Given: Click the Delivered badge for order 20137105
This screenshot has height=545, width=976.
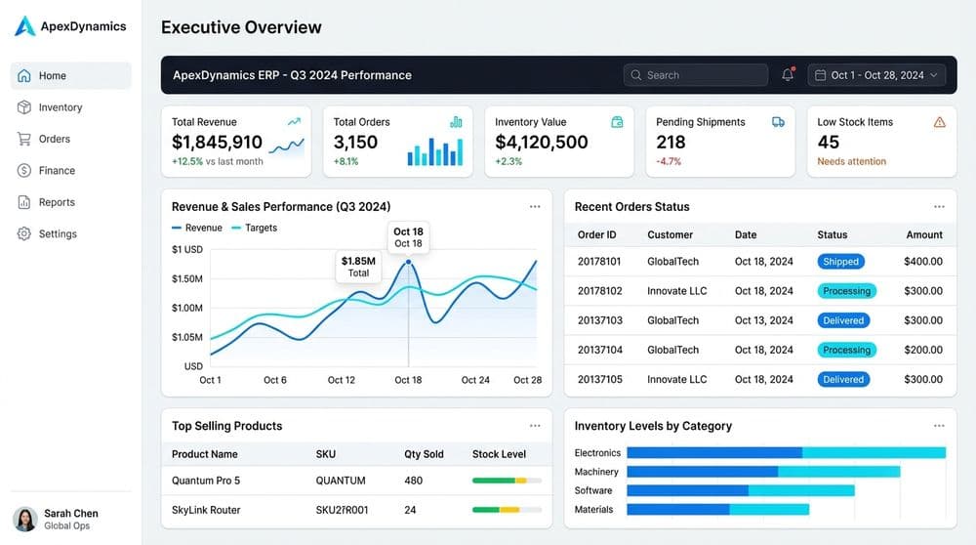Looking at the screenshot, I should (843, 379).
